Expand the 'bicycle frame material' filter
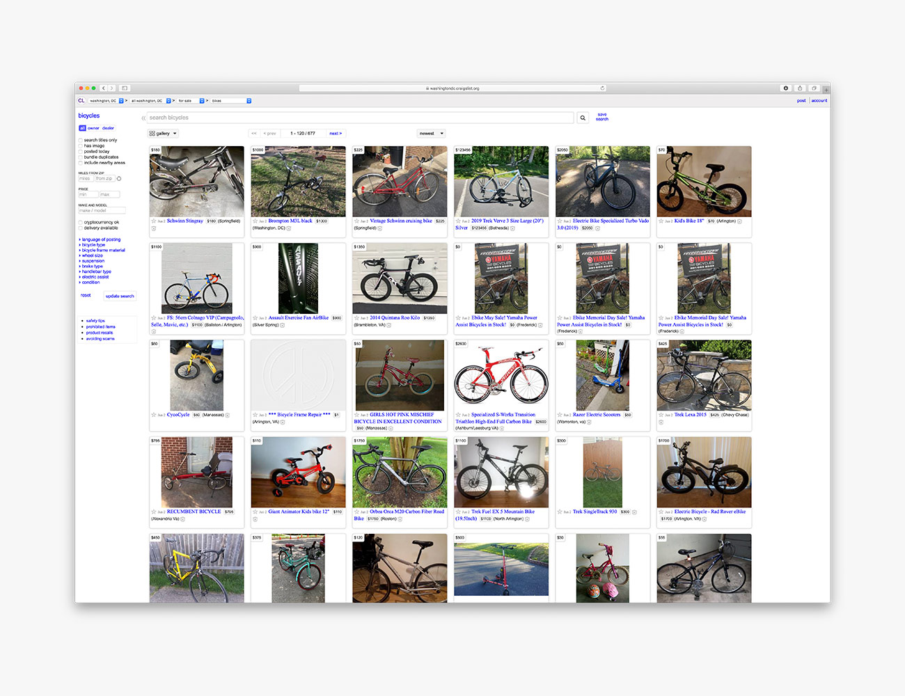Image resolution: width=905 pixels, height=696 pixels. coord(103,251)
